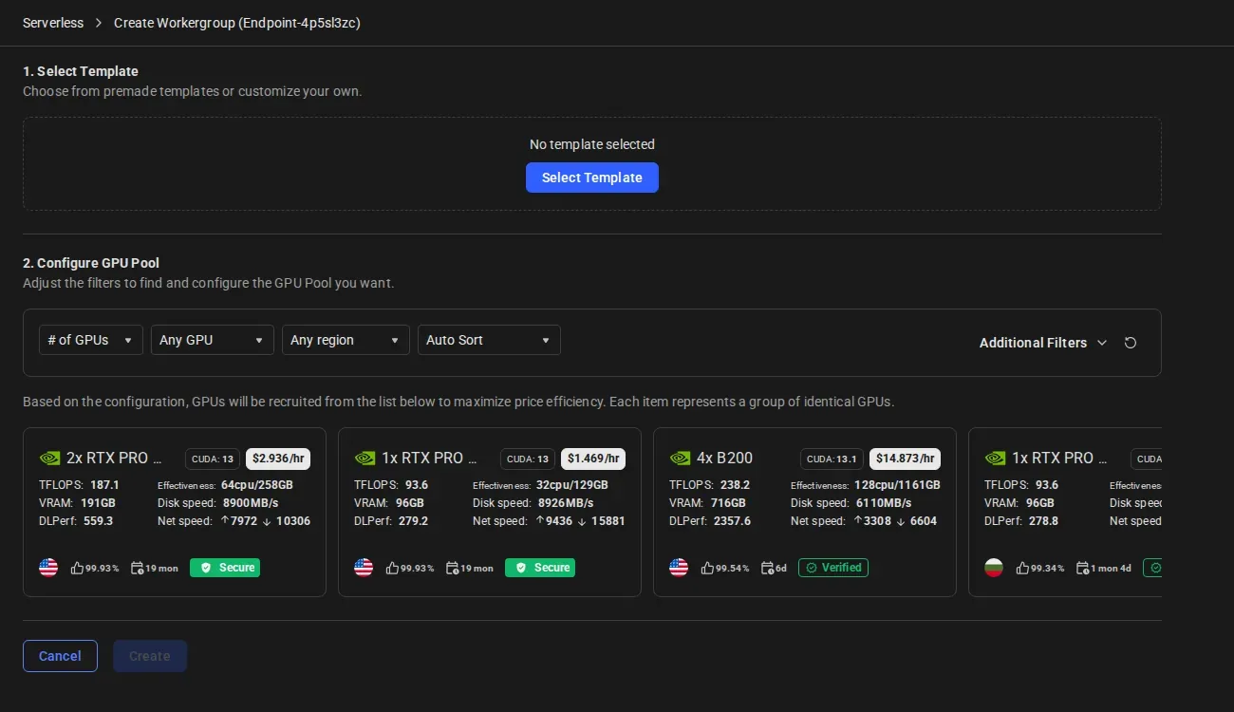This screenshot has width=1234, height=712.
Task: Click the 716GB VRAM value
Action: pyautogui.click(x=728, y=503)
